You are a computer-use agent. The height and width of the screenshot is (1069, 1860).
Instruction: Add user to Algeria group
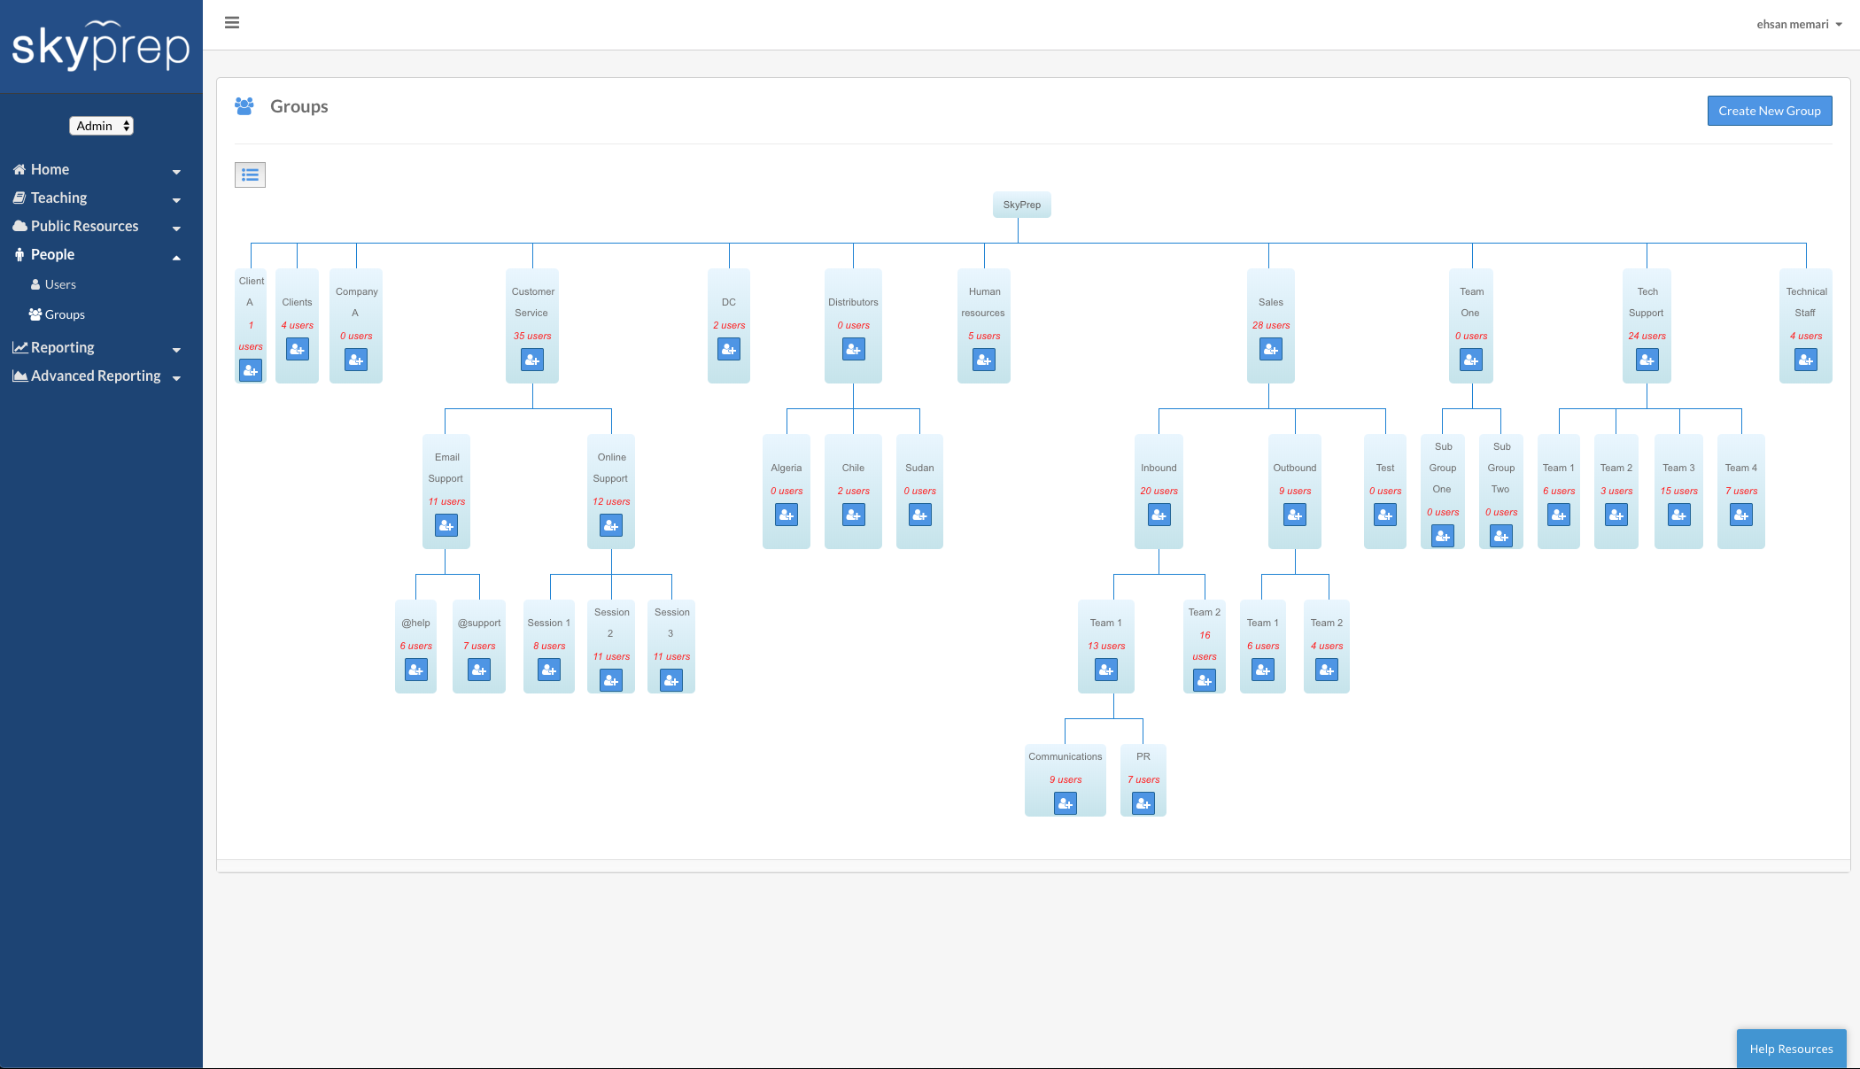pyautogui.click(x=786, y=515)
